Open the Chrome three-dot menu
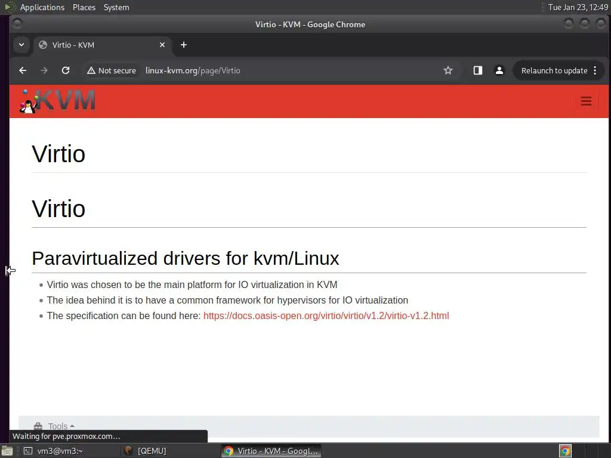The image size is (611, 458). [x=595, y=70]
